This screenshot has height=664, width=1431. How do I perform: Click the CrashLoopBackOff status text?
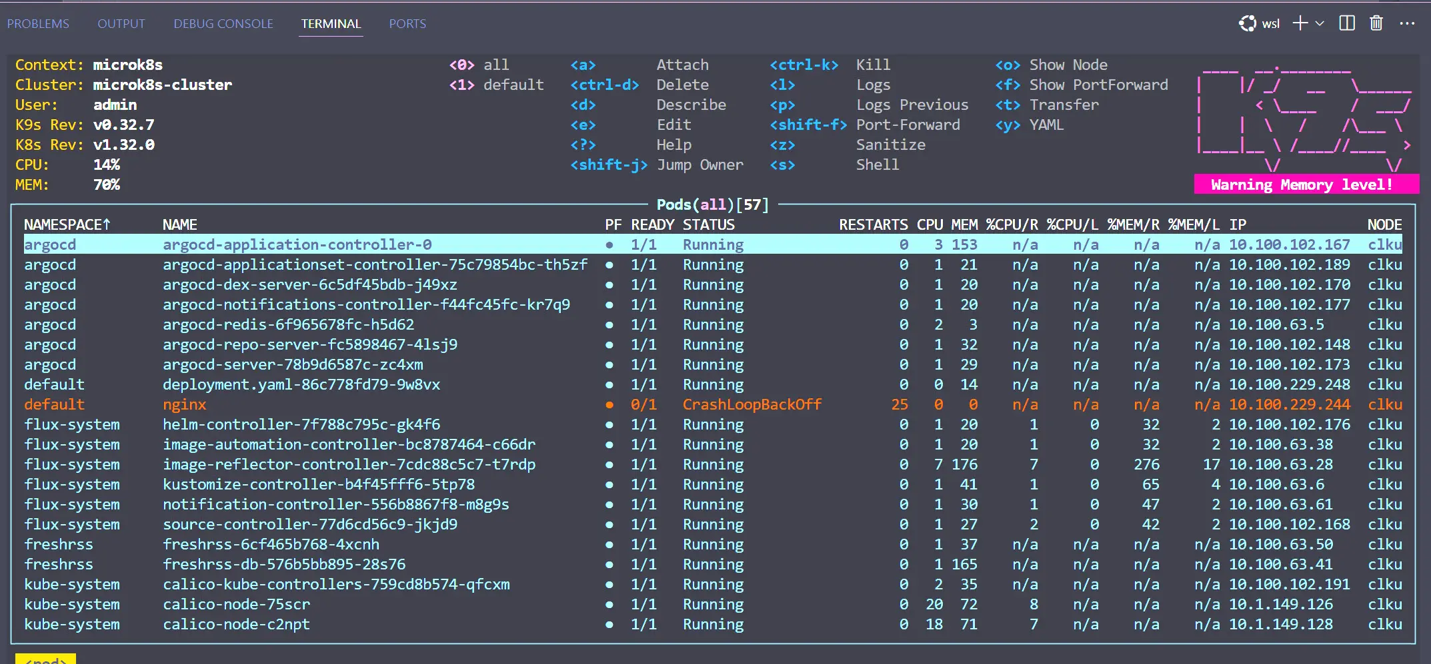click(752, 404)
